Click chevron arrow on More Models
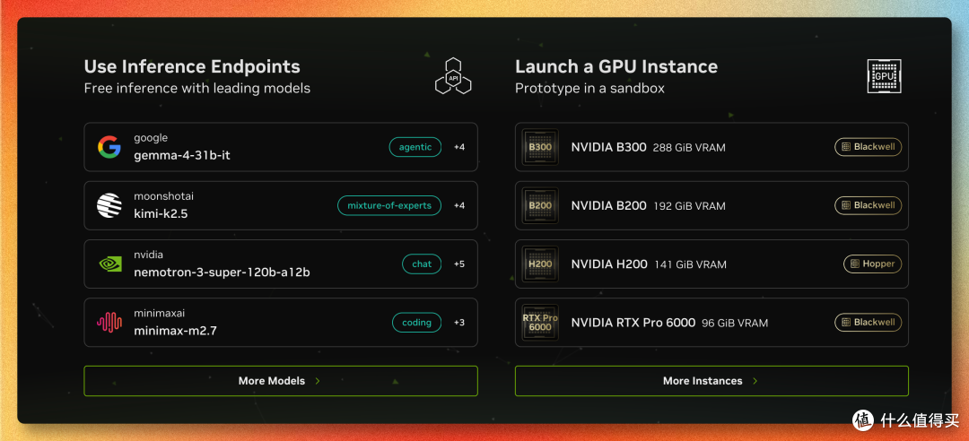969x441 pixels. pos(318,381)
